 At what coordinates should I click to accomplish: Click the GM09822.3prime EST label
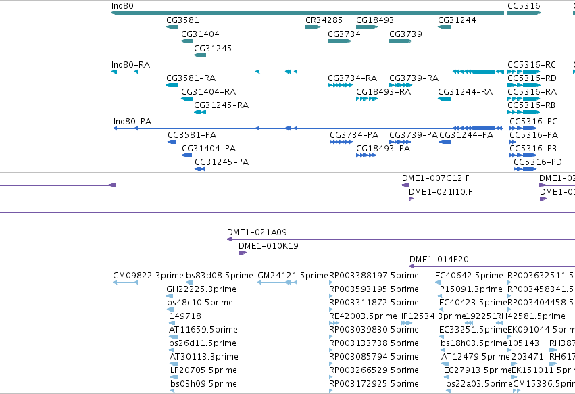148,276
